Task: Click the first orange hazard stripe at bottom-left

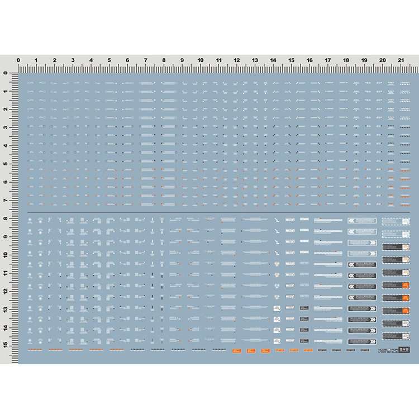Action: click(35, 350)
